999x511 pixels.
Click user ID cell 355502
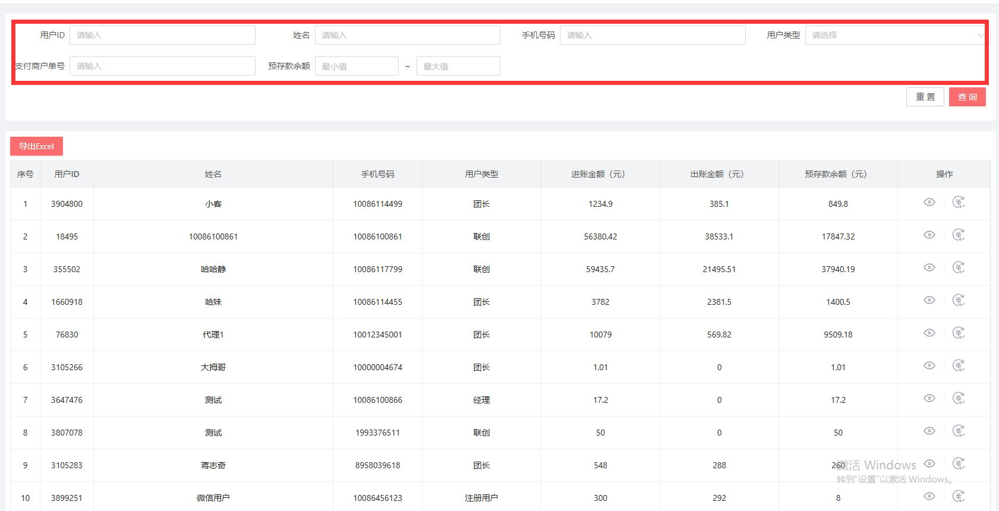pos(67,269)
